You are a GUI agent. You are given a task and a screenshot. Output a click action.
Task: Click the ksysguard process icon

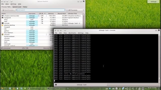click(3, 18)
